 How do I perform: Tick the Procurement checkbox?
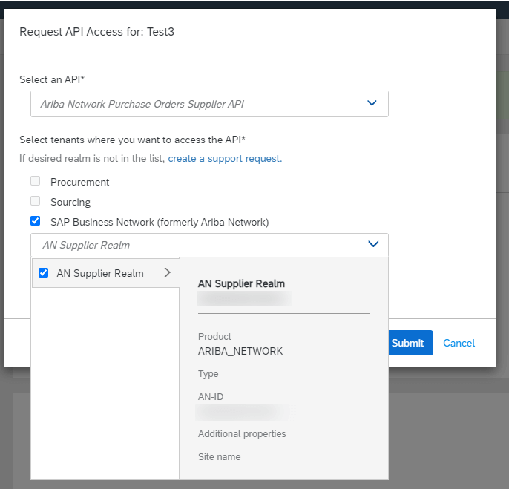click(36, 181)
